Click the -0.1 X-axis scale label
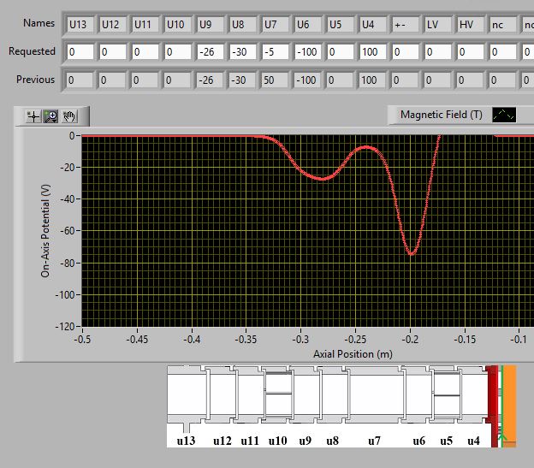 pyautogui.click(x=519, y=340)
